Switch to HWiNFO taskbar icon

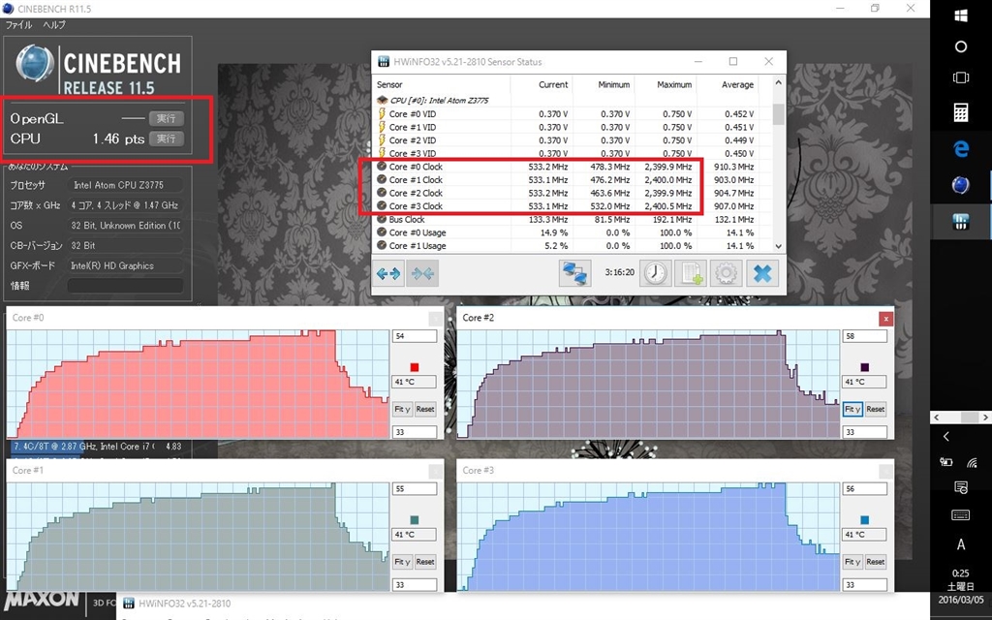click(960, 222)
